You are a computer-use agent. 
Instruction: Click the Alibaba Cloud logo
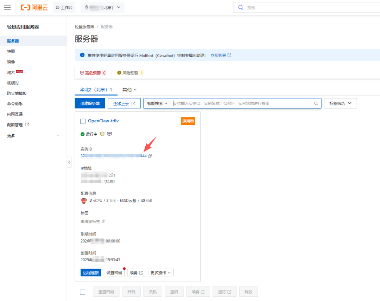(34, 7)
